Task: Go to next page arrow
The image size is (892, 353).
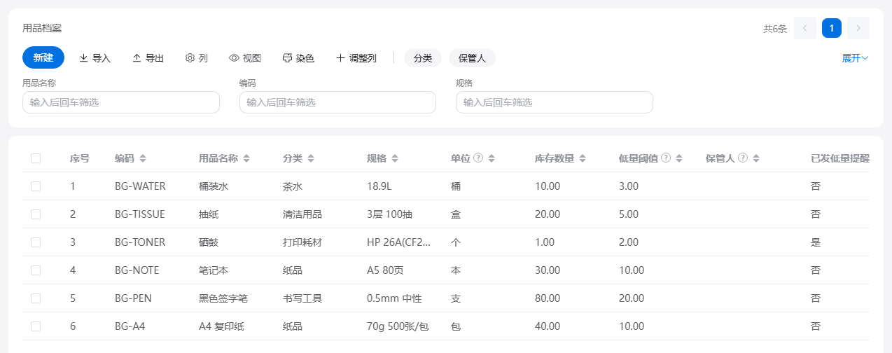Action: (858, 28)
